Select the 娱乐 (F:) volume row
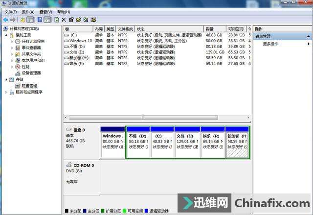313x215 pixels. [x=157, y=64]
